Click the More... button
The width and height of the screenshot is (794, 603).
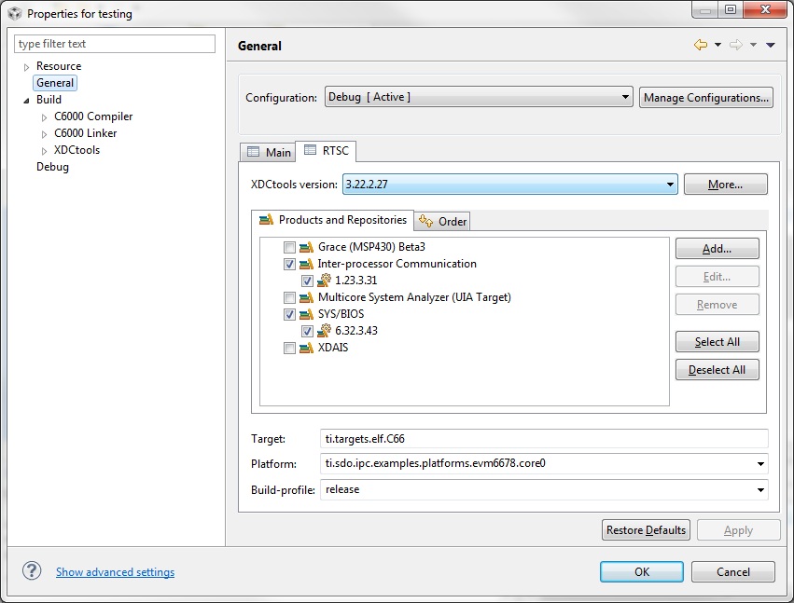coord(725,185)
